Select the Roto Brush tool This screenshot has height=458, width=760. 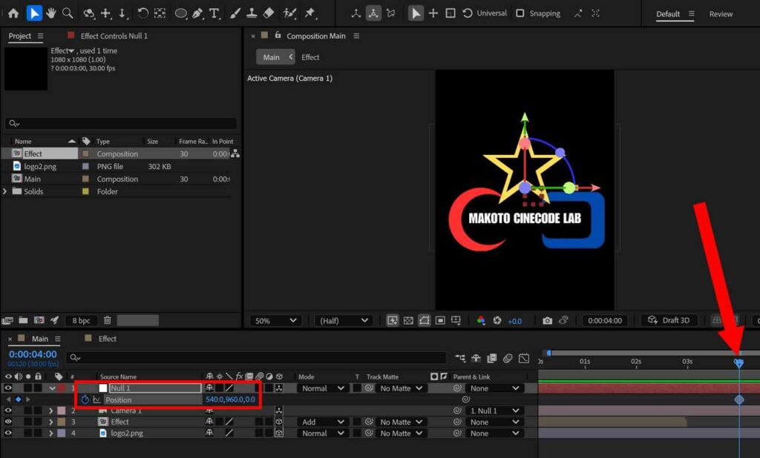click(290, 13)
